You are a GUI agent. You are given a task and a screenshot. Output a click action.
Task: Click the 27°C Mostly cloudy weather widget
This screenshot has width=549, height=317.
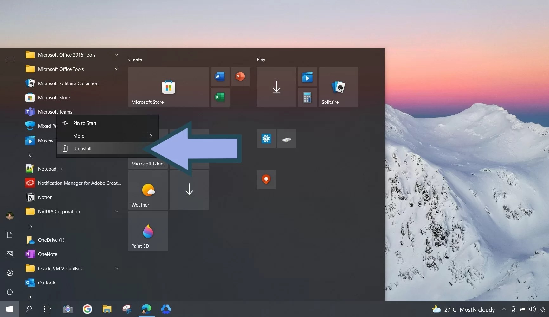(463, 309)
